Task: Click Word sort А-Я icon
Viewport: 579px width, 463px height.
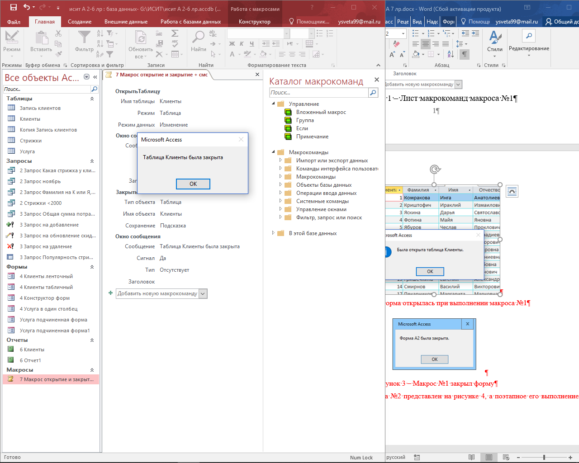Action: (x=451, y=54)
